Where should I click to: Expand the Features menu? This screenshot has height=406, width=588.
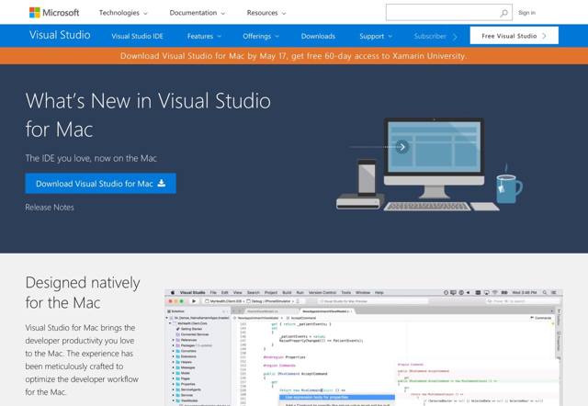coord(204,36)
